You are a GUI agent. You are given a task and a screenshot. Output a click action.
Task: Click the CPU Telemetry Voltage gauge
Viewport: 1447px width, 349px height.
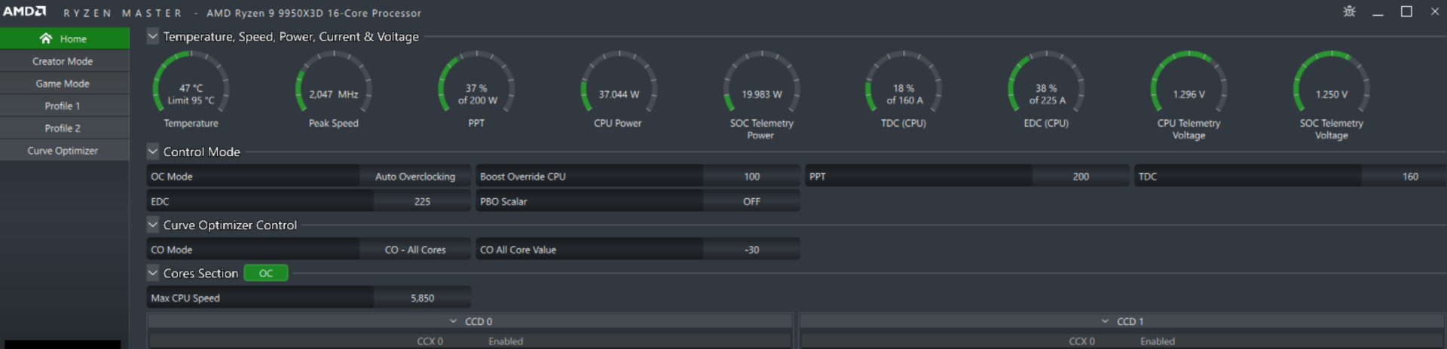tap(1188, 89)
